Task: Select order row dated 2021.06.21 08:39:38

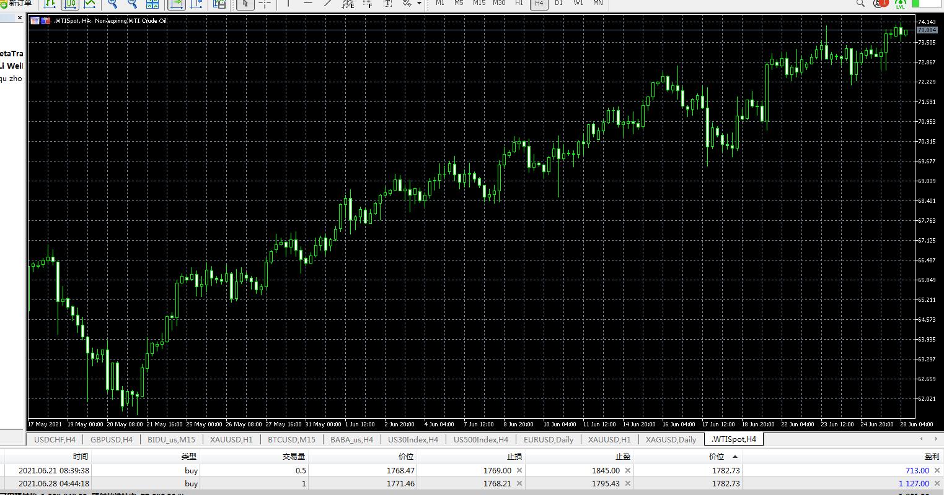Action: (472, 471)
